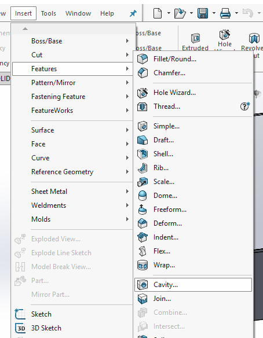Open the Curve submenu entry
This screenshot has width=263, height=338.
tap(73, 158)
